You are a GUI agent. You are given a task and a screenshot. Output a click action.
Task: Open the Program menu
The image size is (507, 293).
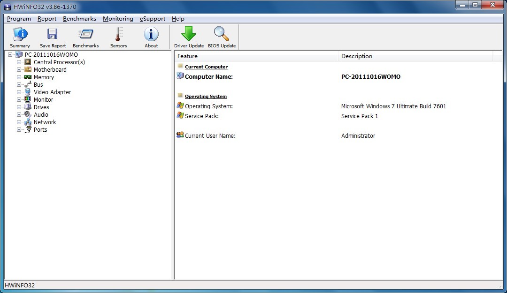pos(19,19)
